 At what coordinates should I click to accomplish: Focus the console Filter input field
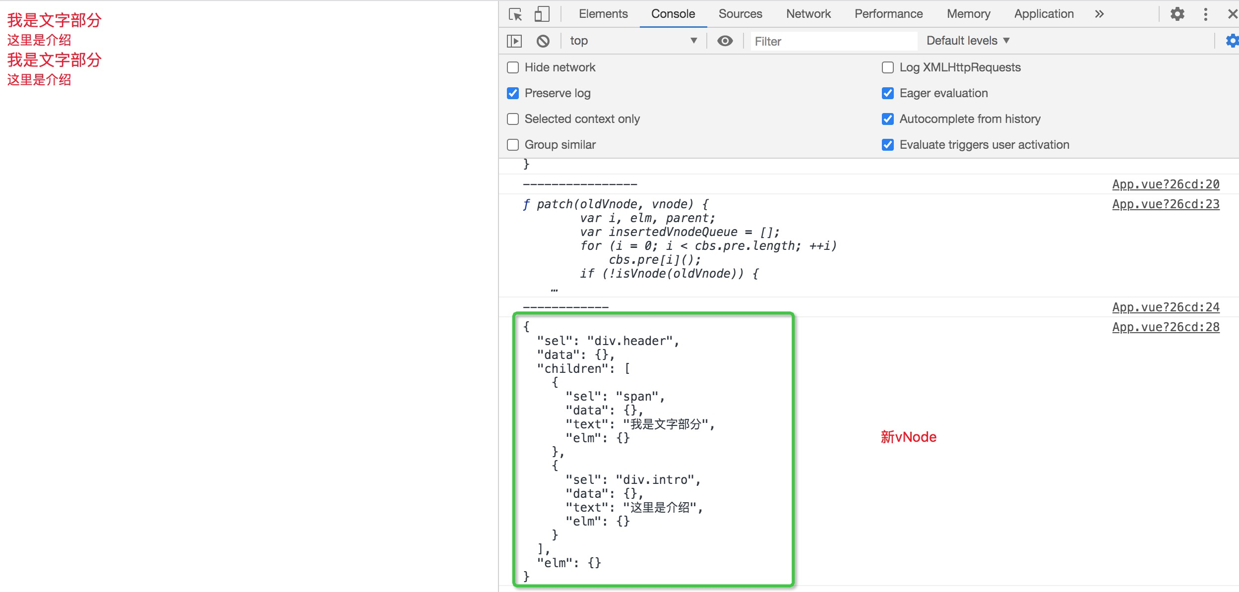pos(833,41)
